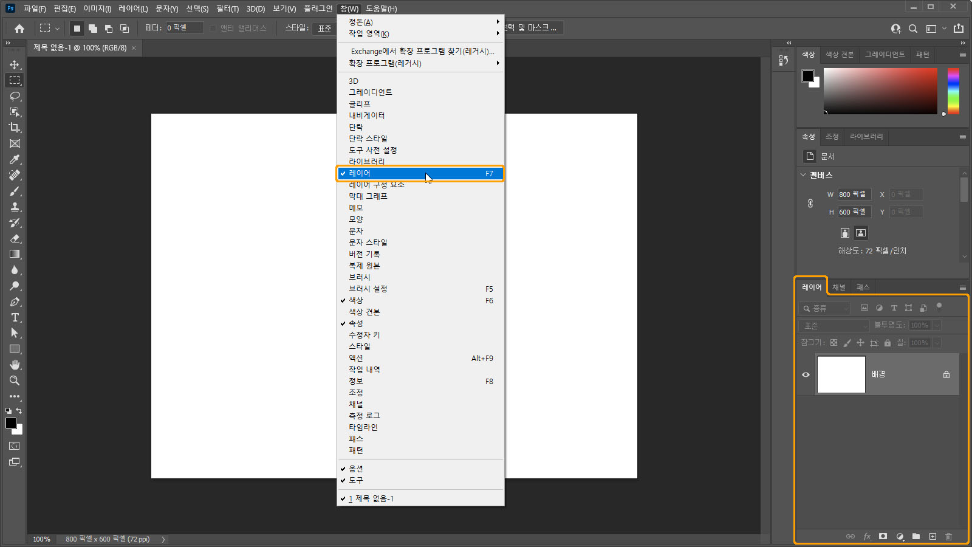Select the Move tool
The height and width of the screenshot is (547, 972).
click(x=15, y=64)
